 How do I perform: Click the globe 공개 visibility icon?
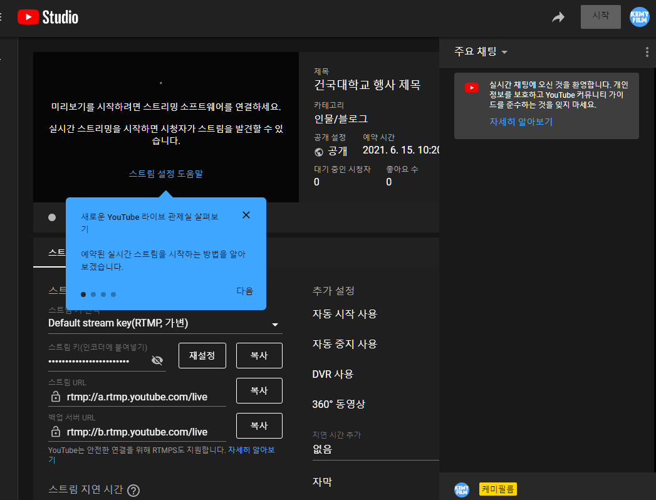click(x=319, y=152)
